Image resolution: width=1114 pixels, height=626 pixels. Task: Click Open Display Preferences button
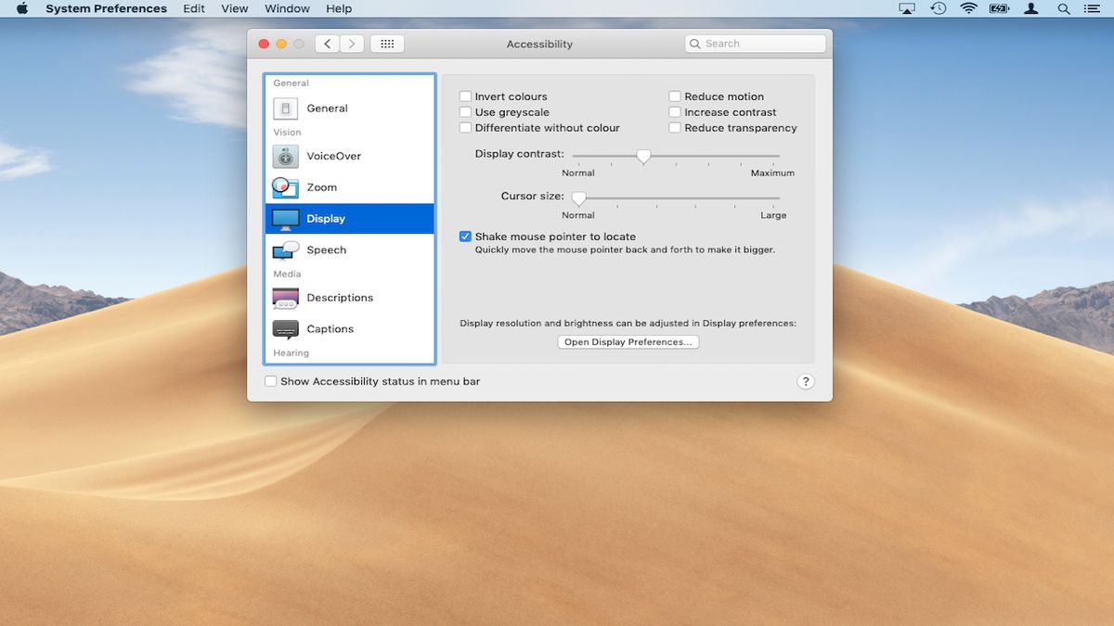tap(628, 341)
